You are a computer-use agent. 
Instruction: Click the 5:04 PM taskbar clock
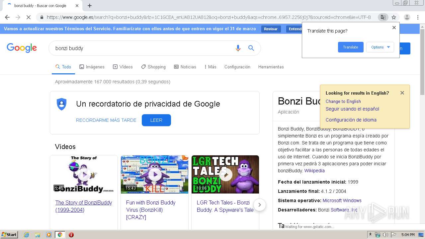click(x=408, y=235)
